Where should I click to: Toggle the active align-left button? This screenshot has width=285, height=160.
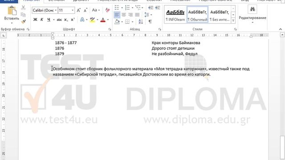coord(117,15)
